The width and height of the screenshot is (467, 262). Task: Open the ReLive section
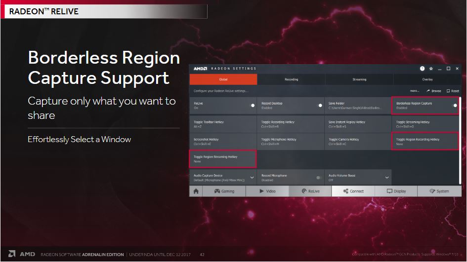point(310,191)
